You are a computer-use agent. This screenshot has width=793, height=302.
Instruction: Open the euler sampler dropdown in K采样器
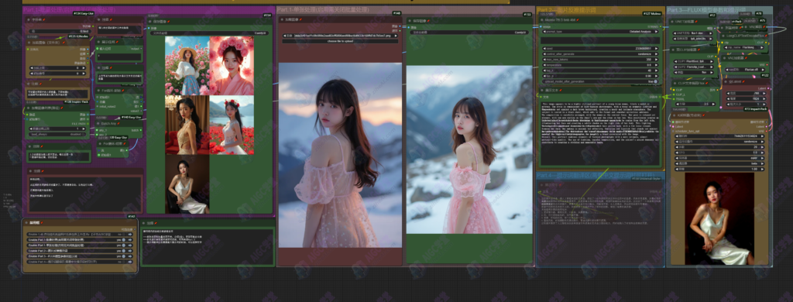[719, 158]
